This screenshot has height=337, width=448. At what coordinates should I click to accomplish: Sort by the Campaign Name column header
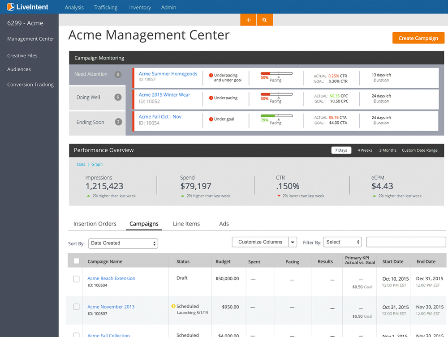click(105, 261)
